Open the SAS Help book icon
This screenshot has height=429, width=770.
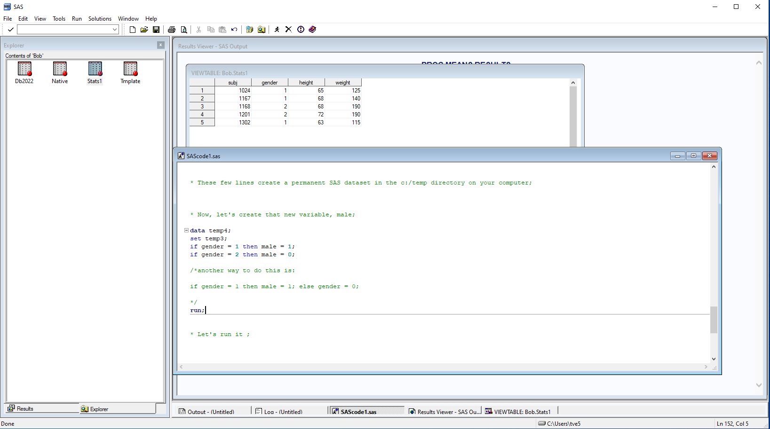(x=313, y=30)
